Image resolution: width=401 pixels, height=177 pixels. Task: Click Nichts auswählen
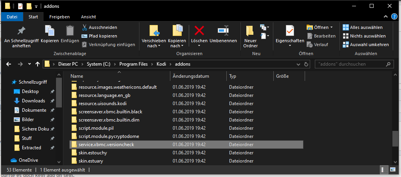point(364,36)
